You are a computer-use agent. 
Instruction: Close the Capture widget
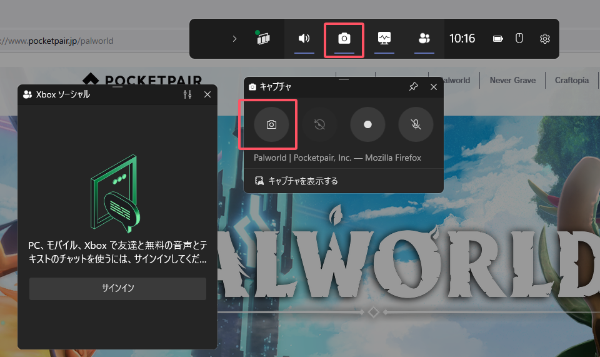(x=434, y=87)
